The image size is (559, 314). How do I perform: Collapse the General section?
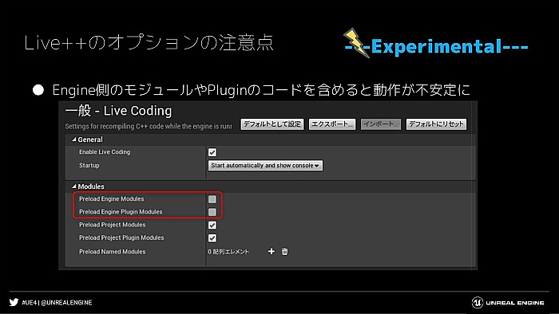74,139
